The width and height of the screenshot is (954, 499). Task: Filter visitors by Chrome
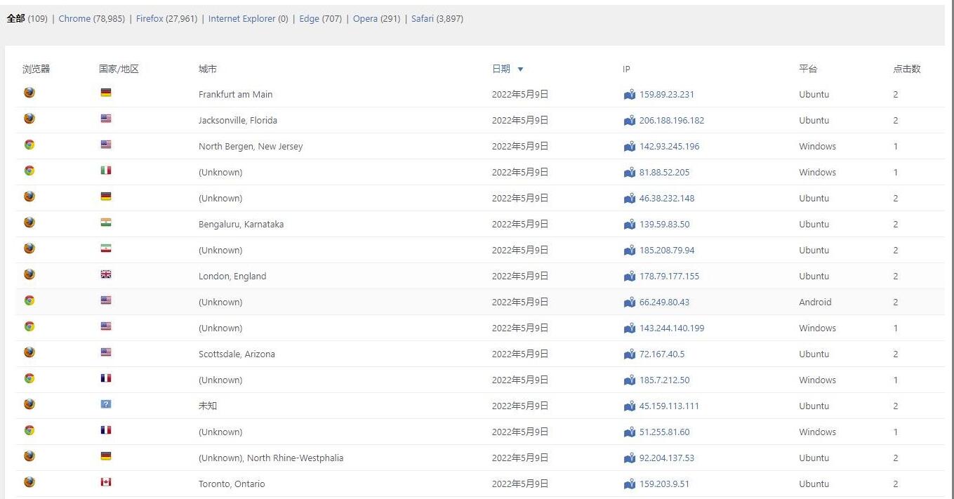point(74,19)
